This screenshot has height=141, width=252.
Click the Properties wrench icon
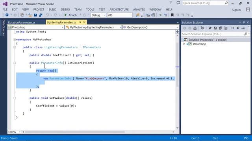pyautogui.click(x=238, y=28)
